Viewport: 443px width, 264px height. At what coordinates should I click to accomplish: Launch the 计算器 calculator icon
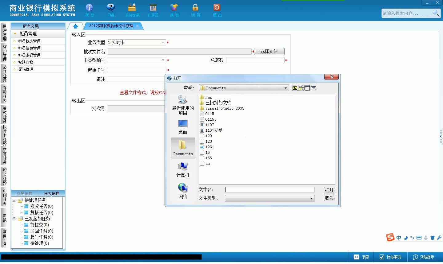[153, 10]
